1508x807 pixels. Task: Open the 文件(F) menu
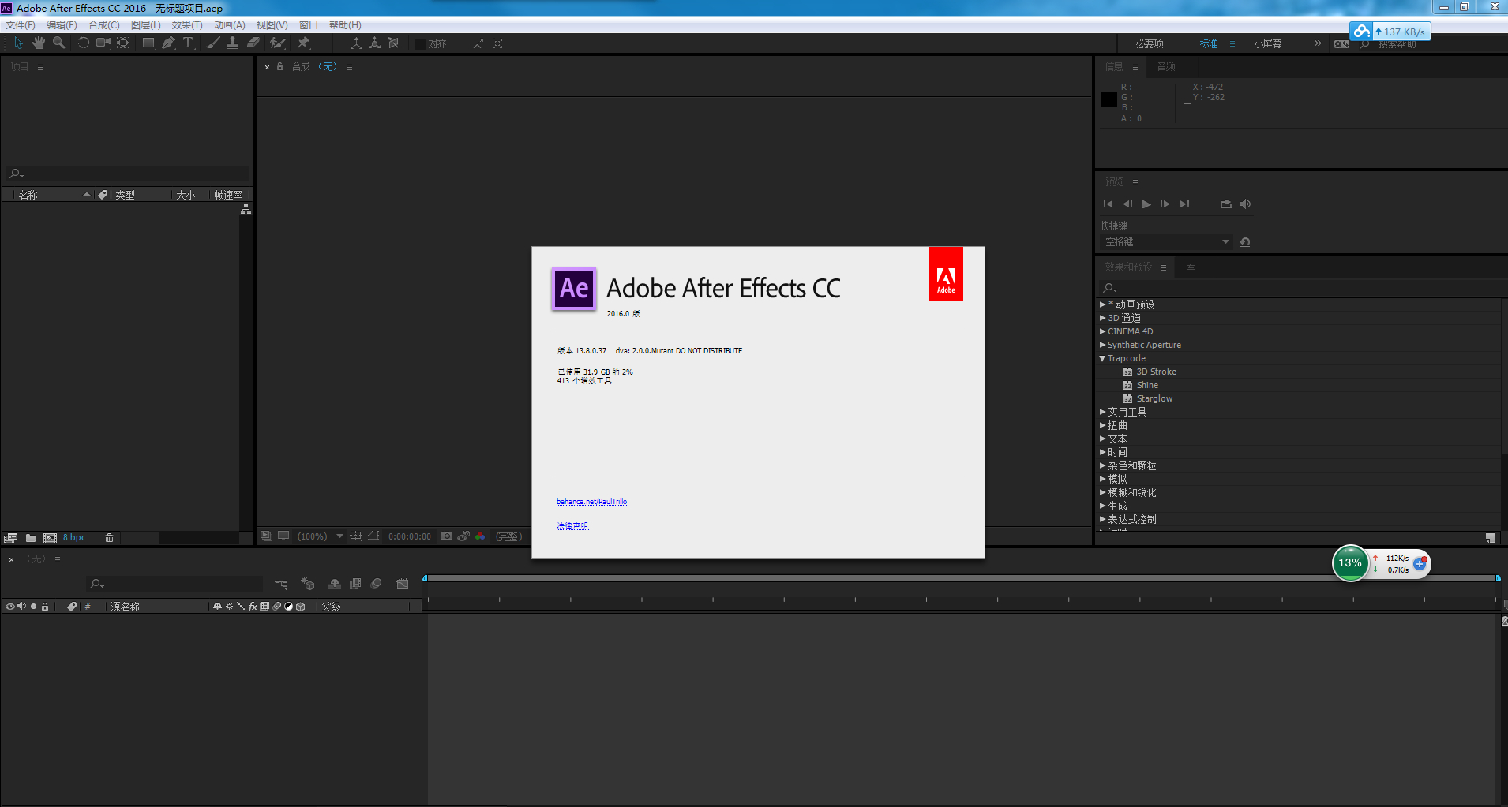[x=21, y=25]
